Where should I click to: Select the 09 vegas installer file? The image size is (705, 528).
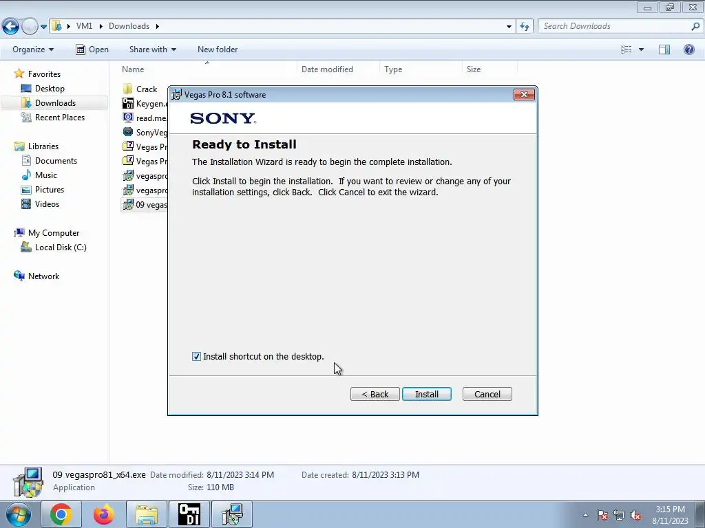point(145,205)
